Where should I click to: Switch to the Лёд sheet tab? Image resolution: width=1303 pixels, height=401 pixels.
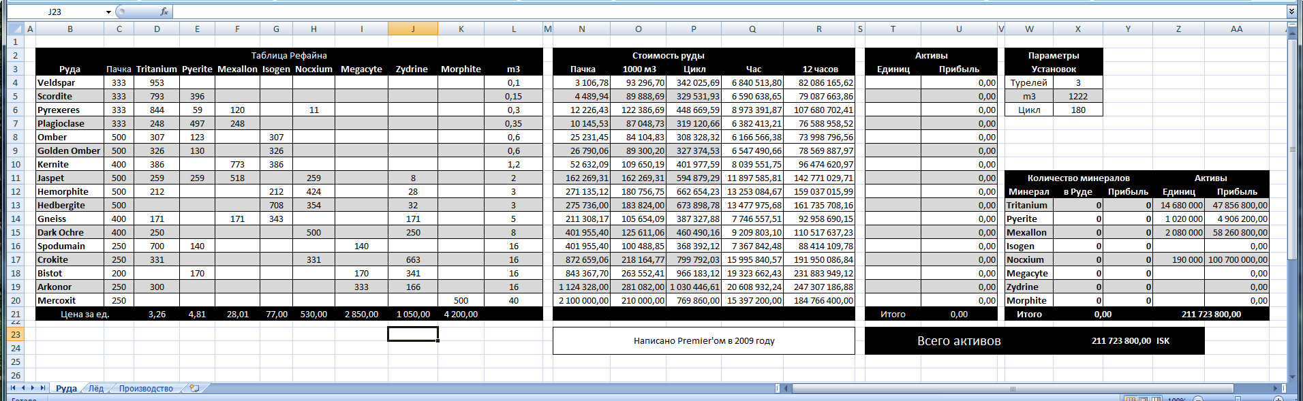pos(96,388)
